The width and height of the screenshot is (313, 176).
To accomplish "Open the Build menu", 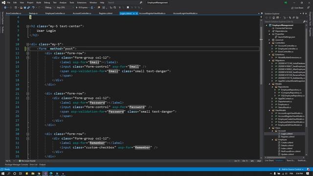I will click(x=39, y=2).
